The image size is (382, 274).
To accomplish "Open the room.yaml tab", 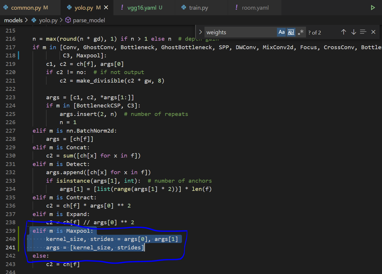I will tap(255, 8).
